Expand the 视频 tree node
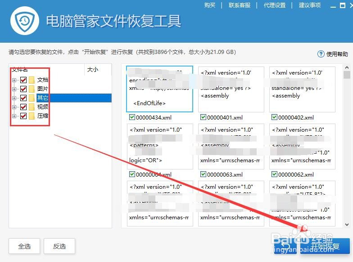Viewport: 353px width, 262px height. click(x=14, y=107)
